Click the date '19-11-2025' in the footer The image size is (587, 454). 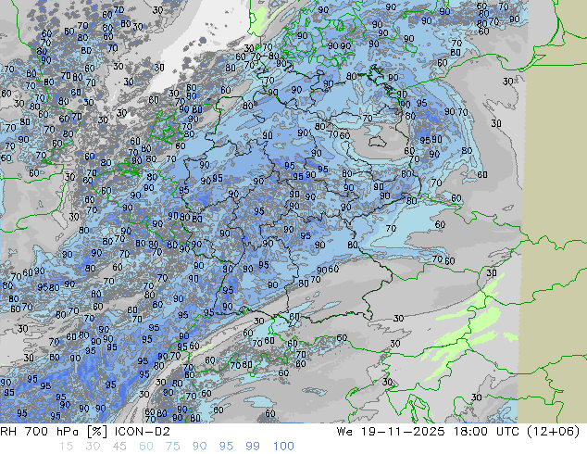[x=403, y=432]
